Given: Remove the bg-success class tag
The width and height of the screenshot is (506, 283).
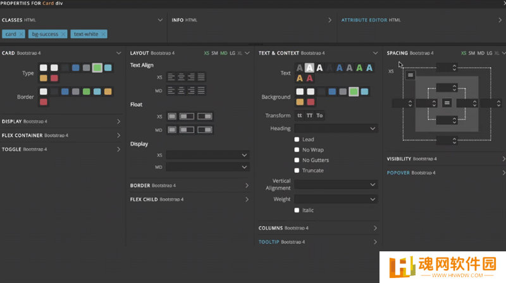Looking at the screenshot, I should pos(63,34).
